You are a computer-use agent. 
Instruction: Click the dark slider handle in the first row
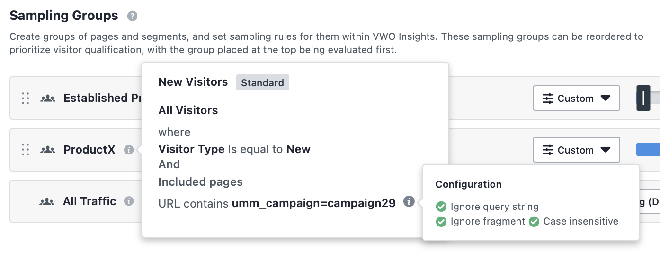pyautogui.click(x=643, y=98)
